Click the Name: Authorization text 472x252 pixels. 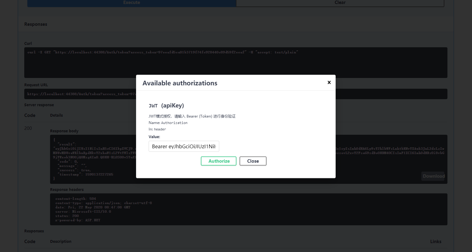[x=168, y=123]
